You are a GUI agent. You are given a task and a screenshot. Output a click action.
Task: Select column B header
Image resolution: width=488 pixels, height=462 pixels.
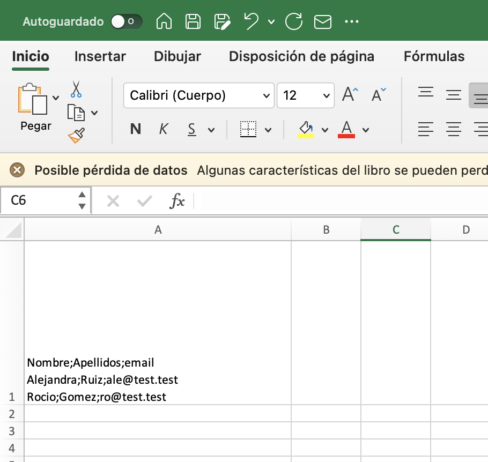pyautogui.click(x=326, y=230)
